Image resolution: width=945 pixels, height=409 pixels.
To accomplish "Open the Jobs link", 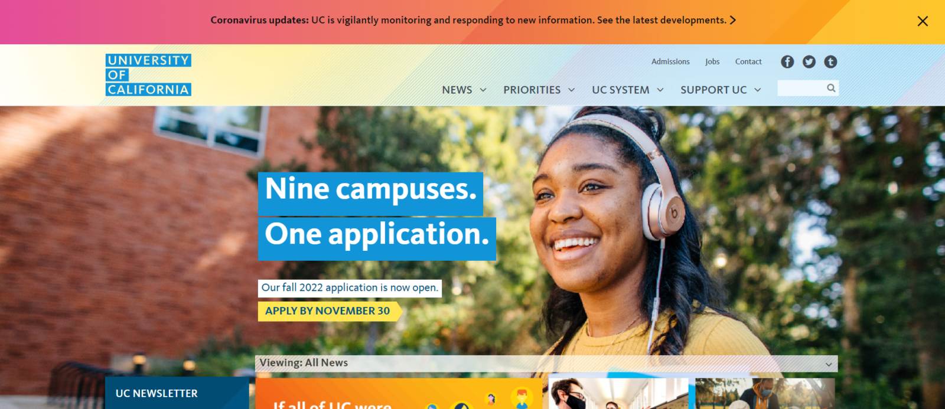I will tap(712, 61).
